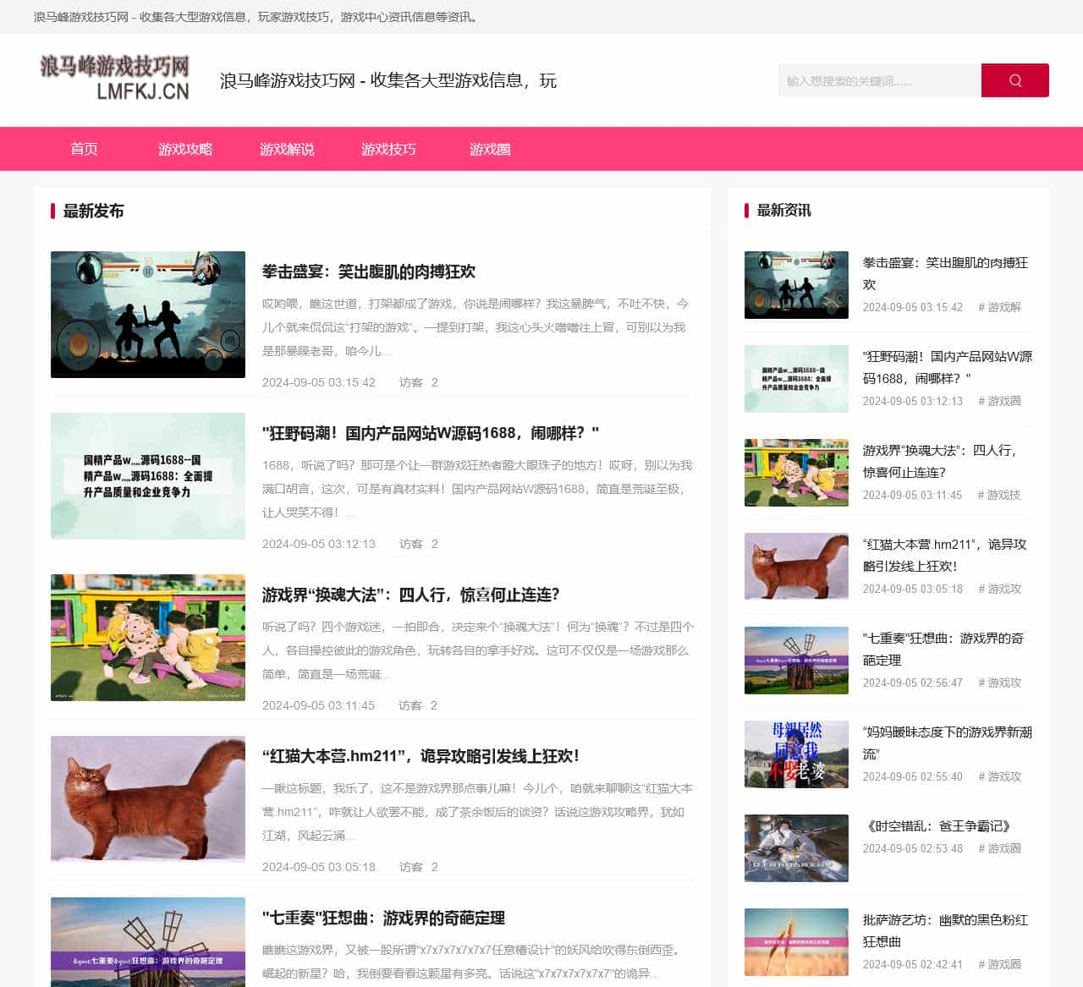Screen dimensions: 1083x987
Task: Open main list article 红猫大本营.hm211
Action: point(421,756)
